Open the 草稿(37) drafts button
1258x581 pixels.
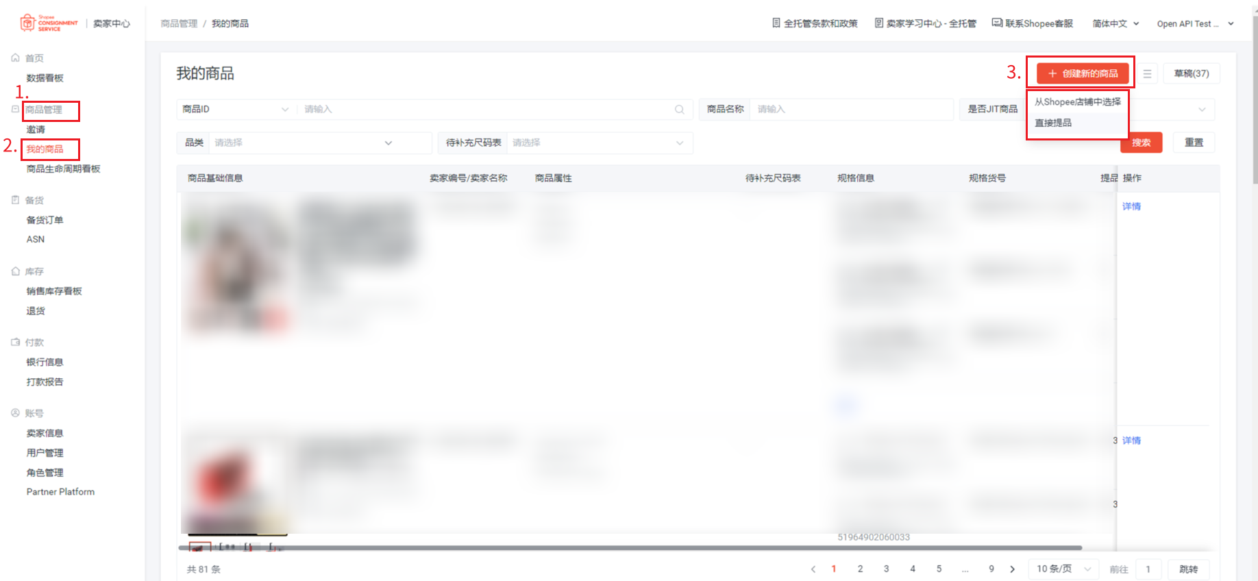pos(1192,73)
